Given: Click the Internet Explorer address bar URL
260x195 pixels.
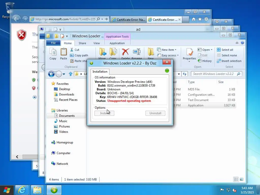Looking at the screenshot, I should point(65,19).
